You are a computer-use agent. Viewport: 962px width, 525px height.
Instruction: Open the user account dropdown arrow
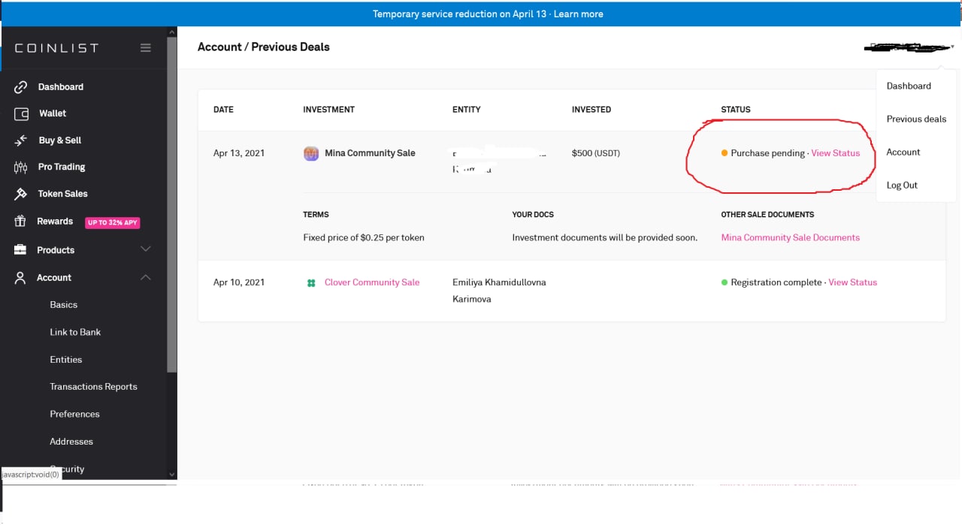pos(952,47)
